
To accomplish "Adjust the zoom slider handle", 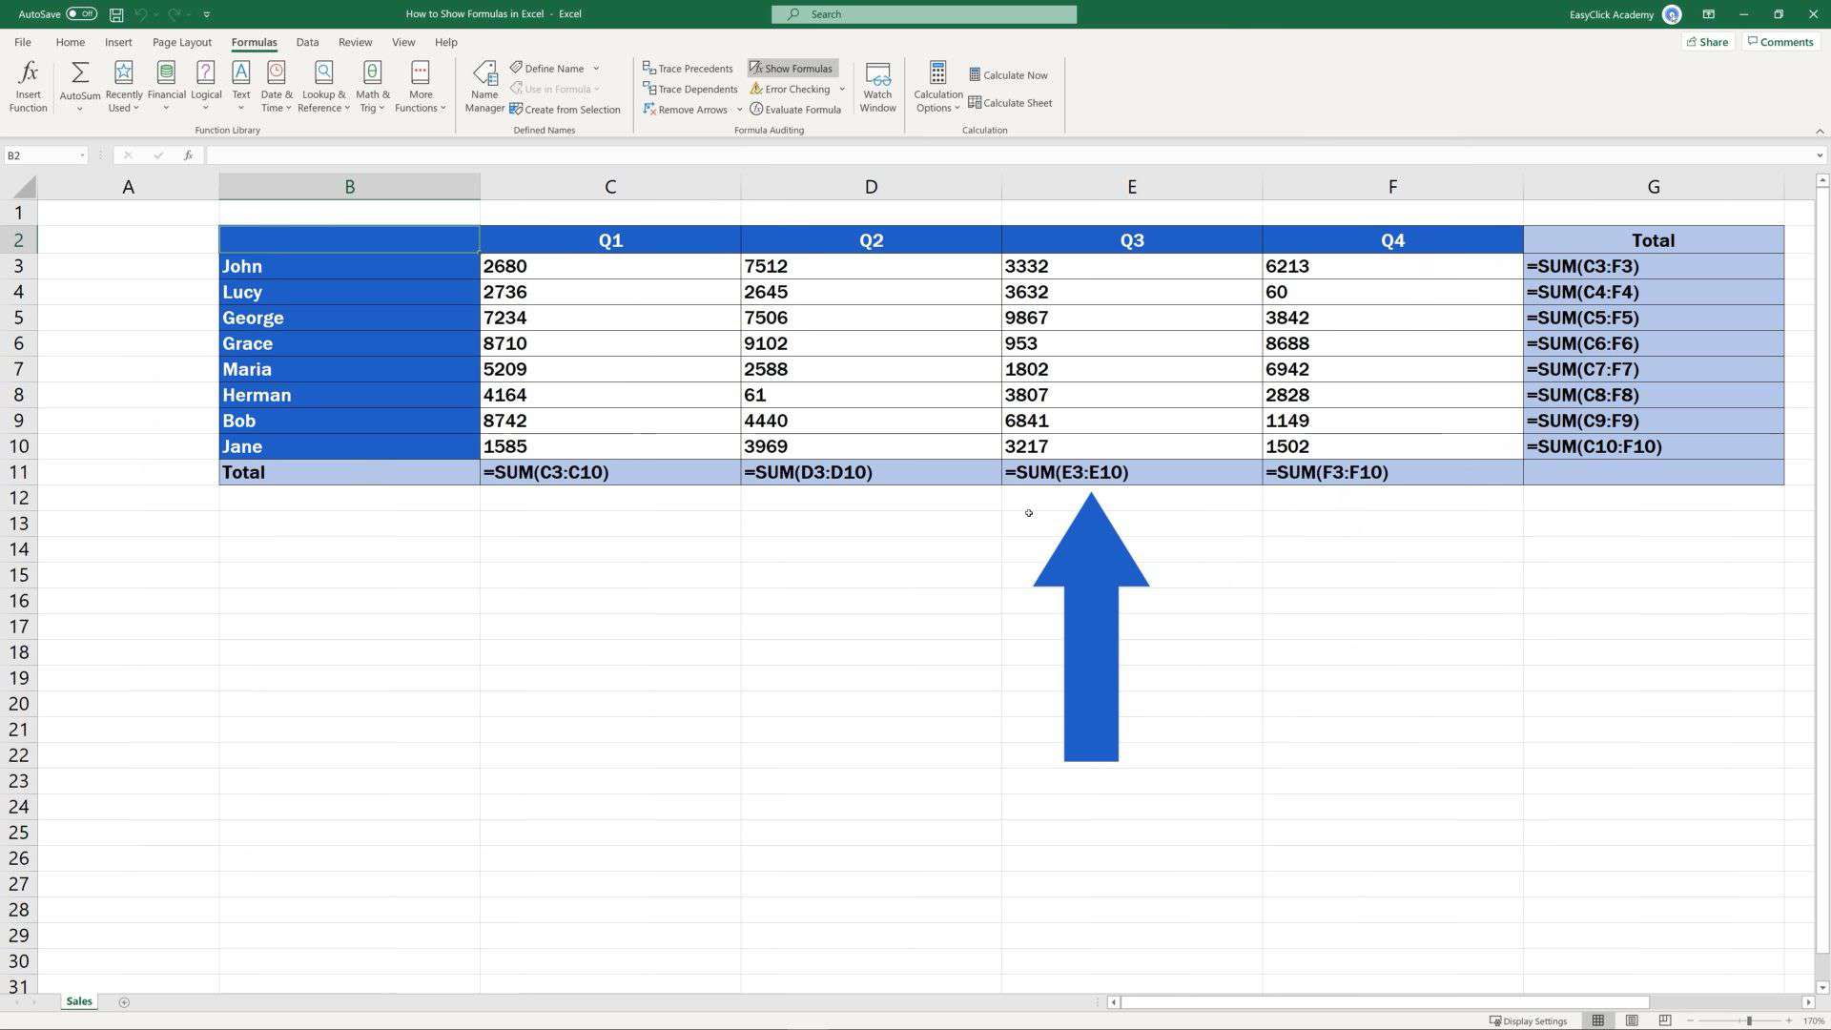I will [x=1749, y=1020].
